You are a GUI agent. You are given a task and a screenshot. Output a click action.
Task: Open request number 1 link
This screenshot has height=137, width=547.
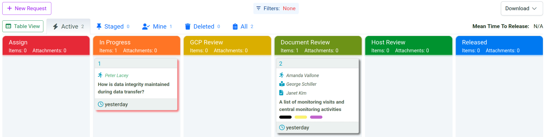[x=99, y=63]
